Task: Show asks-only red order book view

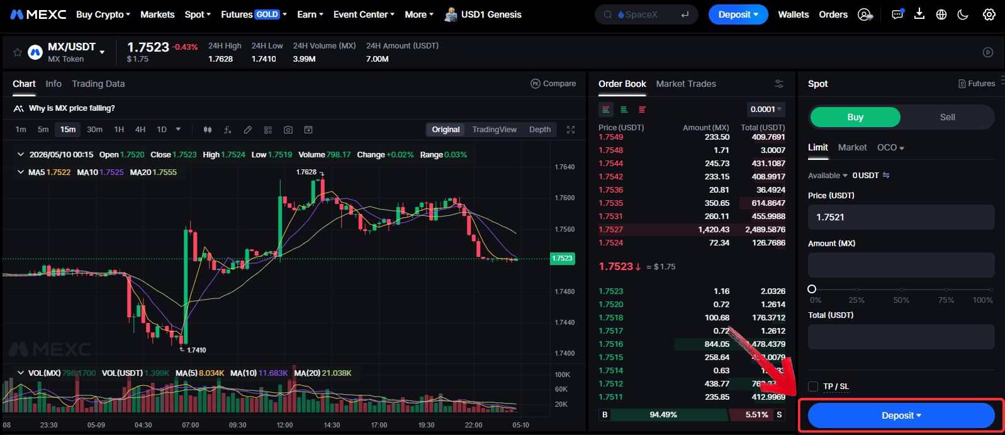Action: pyautogui.click(x=642, y=110)
